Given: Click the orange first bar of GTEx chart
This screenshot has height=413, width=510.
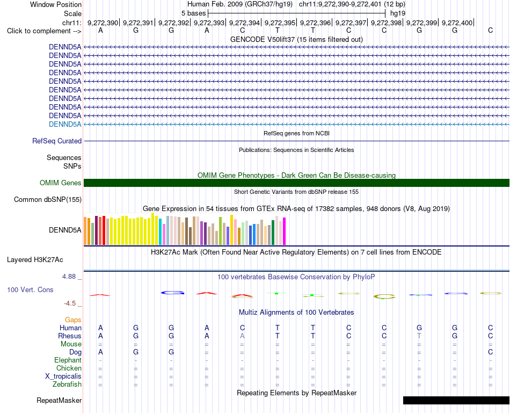Looking at the screenshot, I should [85, 231].
